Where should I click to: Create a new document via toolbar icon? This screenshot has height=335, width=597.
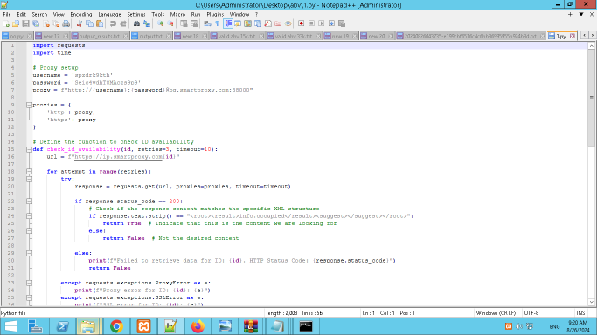click(x=6, y=24)
